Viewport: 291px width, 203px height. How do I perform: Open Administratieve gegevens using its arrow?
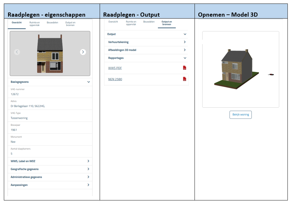click(89, 177)
